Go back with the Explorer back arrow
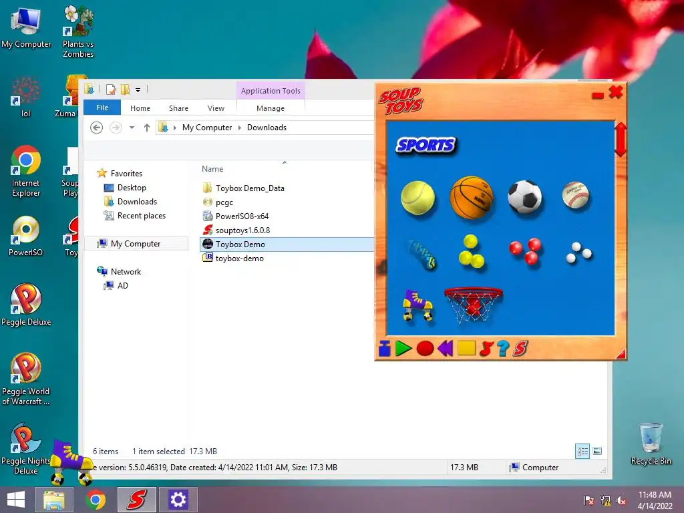684x513 pixels. pyautogui.click(x=96, y=128)
